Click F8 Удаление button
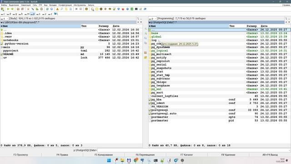291x164 pixels. tap(228, 155)
